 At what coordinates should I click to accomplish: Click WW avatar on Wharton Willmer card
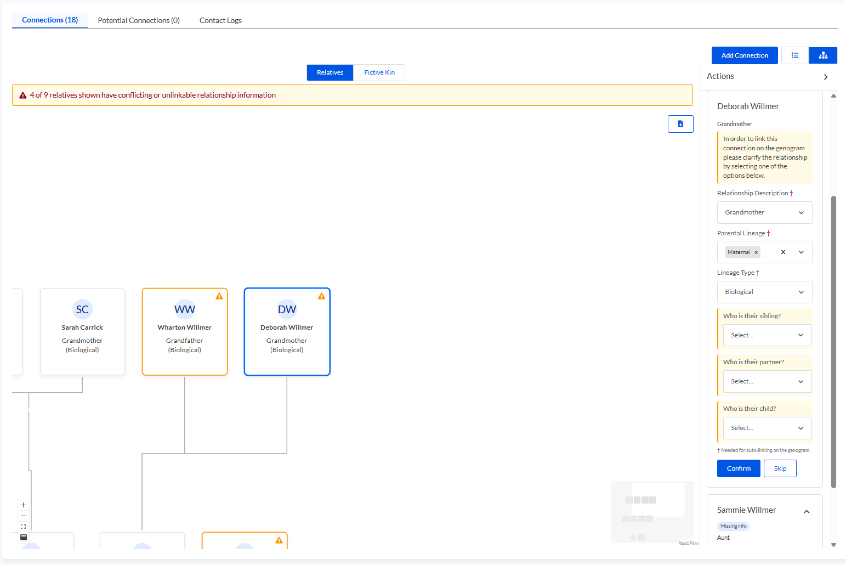(185, 309)
